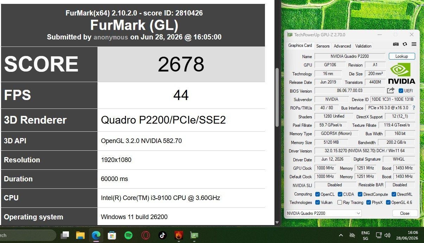Click the Bus Interface question mark

coord(414,108)
